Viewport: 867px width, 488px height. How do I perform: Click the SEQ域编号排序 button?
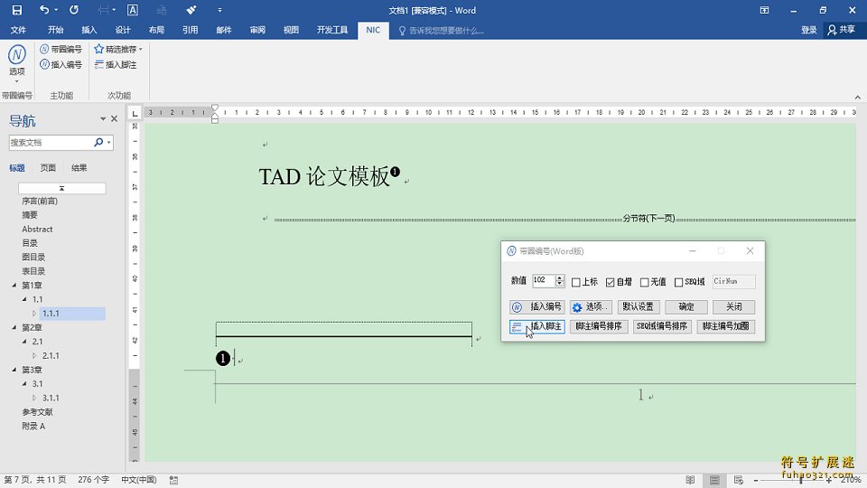point(662,326)
